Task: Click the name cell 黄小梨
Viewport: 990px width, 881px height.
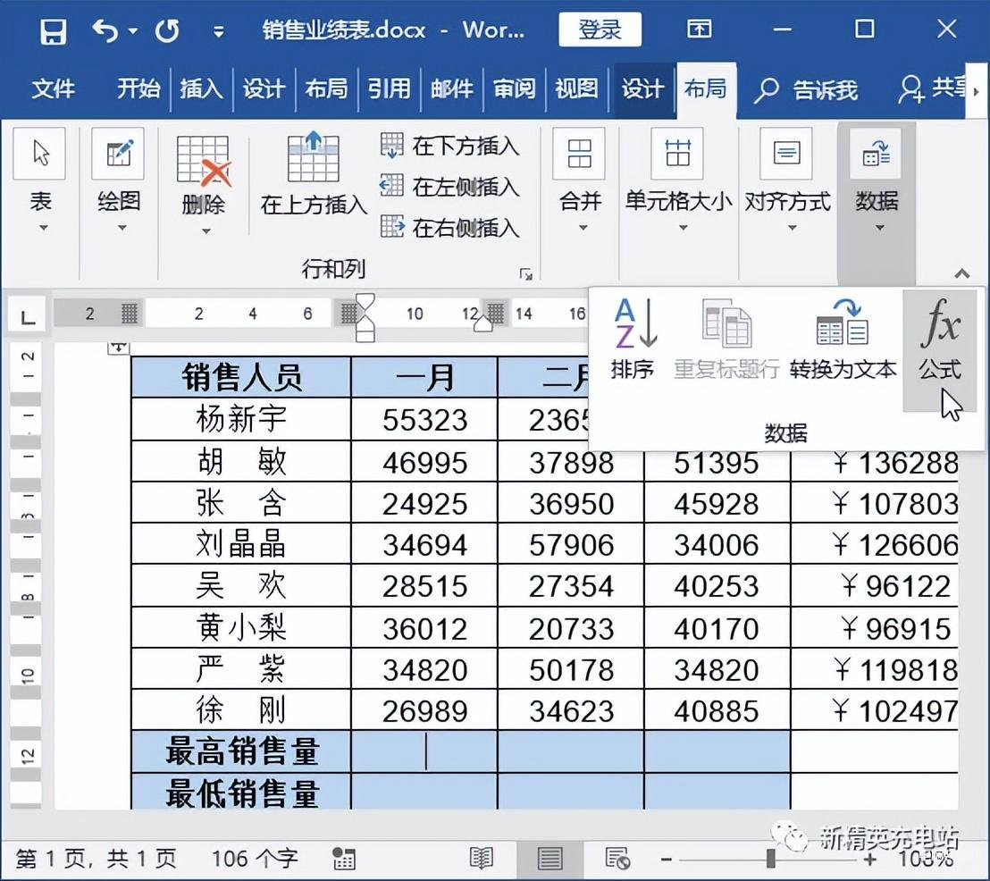Action: click(x=241, y=628)
